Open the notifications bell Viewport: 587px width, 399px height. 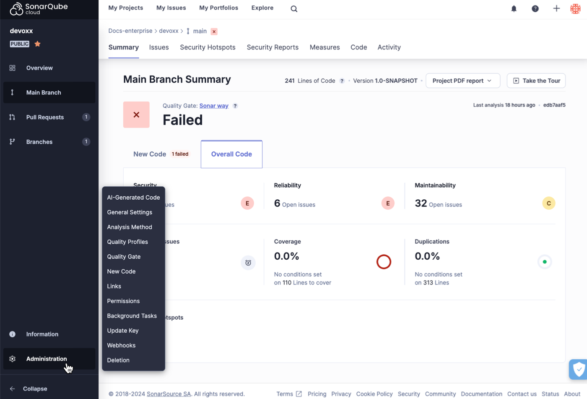pyautogui.click(x=514, y=8)
